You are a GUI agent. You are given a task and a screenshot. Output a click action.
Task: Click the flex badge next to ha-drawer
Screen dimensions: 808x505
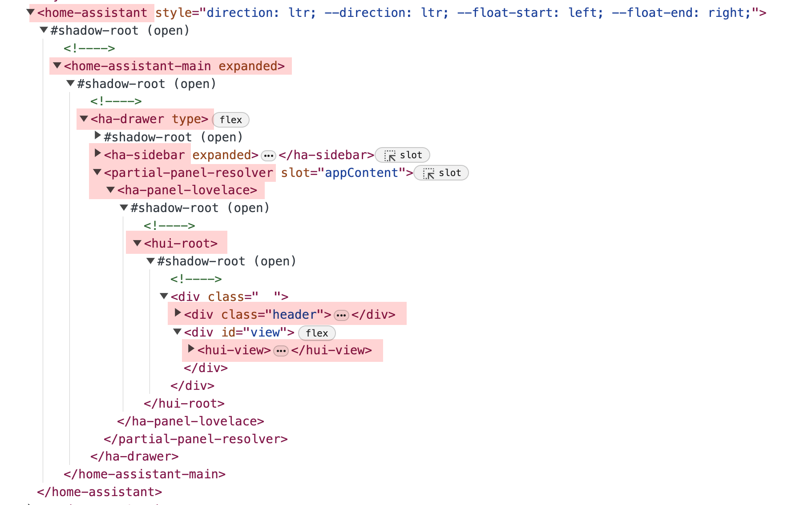click(231, 120)
